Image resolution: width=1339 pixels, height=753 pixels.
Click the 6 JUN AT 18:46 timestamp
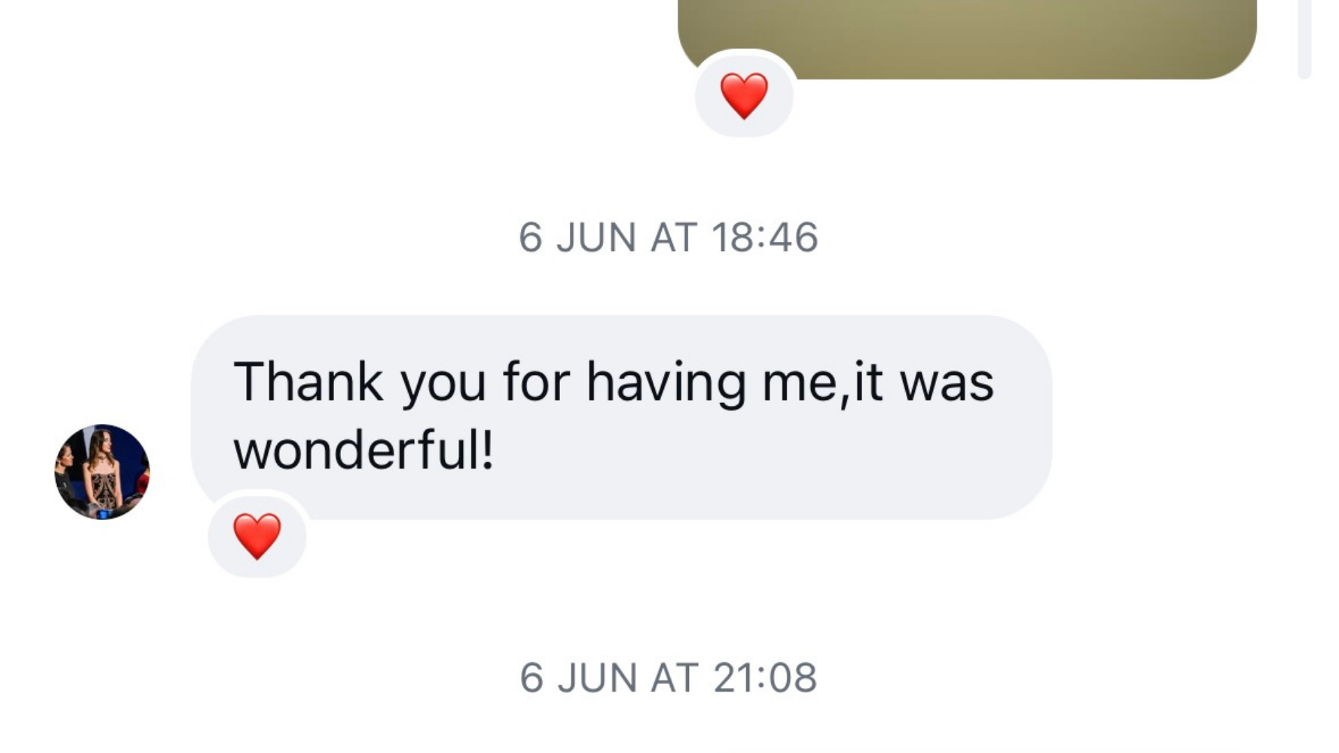[668, 237]
